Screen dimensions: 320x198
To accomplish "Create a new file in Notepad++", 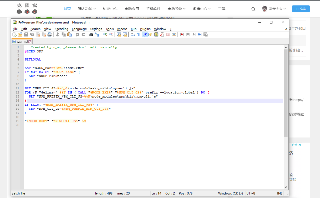I will [x=14, y=34].
